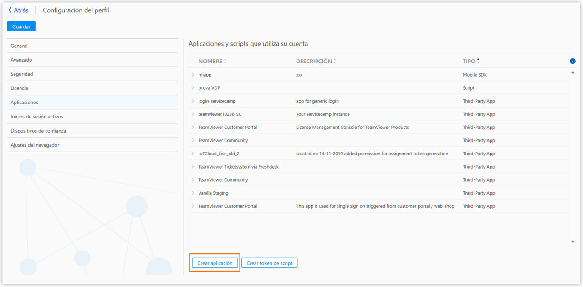Click the Atrás back arrow
Screen dimensions: 583x287
(x=10, y=10)
